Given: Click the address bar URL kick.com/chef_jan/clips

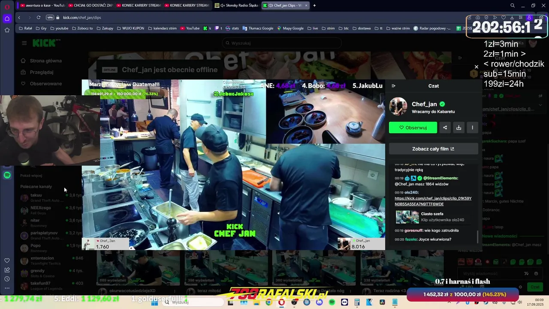Looking at the screenshot, I should (82, 18).
